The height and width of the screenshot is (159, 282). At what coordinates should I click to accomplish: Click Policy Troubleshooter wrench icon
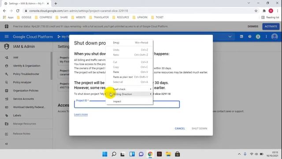point(7,74)
